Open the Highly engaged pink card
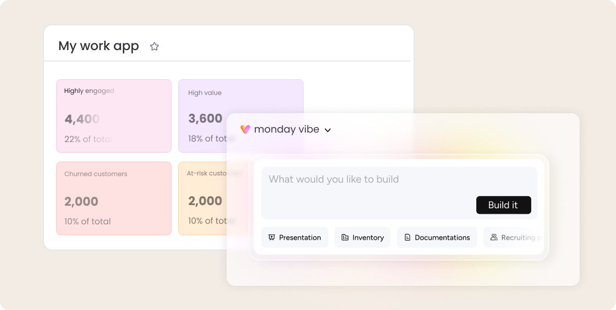This screenshot has width=616, height=310. pyautogui.click(x=114, y=116)
